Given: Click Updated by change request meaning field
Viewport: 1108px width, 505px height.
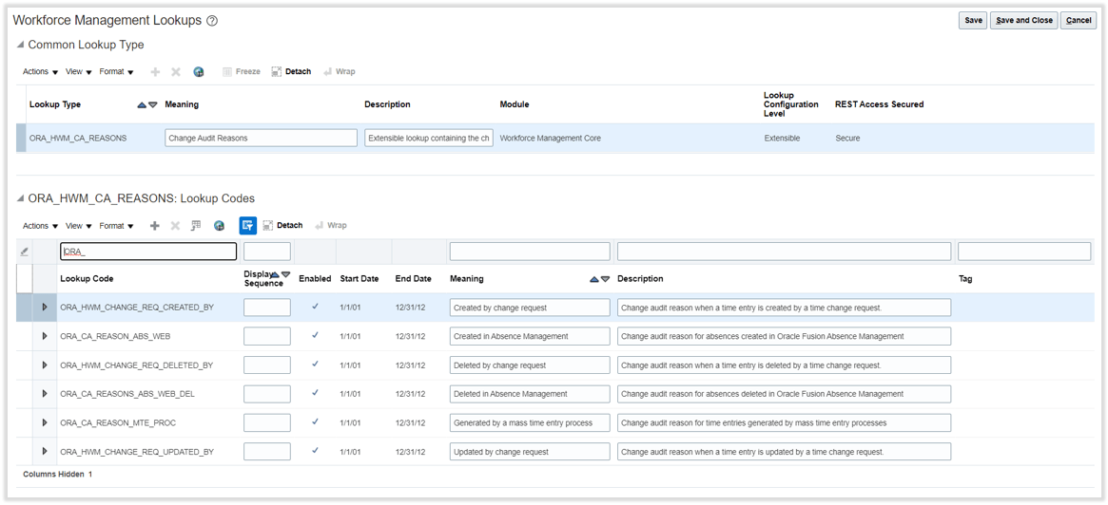Looking at the screenshot, I should pyautogui.click(x=530, y=452).
